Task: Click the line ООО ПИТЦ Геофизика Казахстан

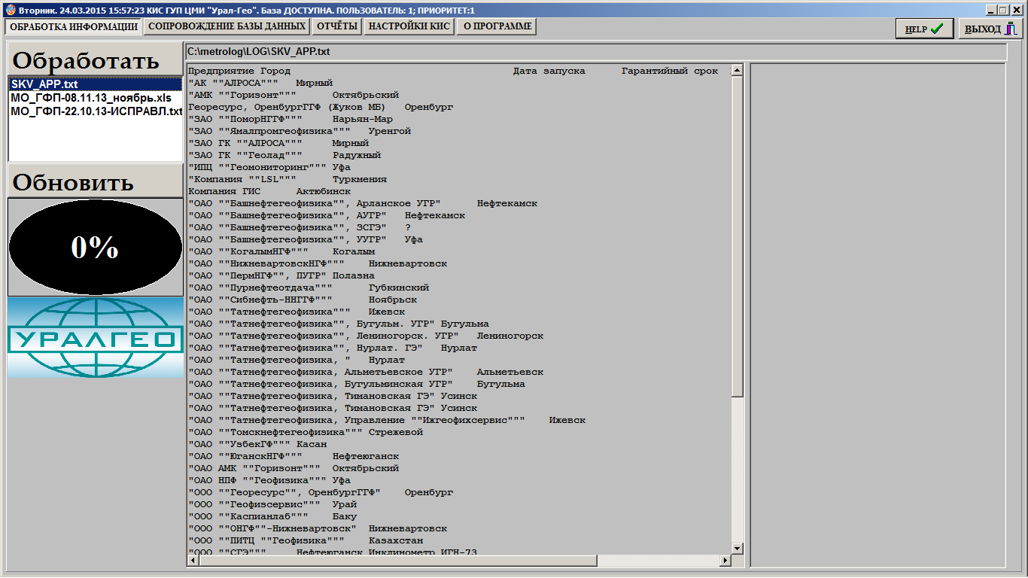Action: 305,540
